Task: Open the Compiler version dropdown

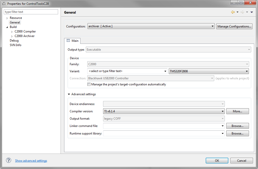Action: (x=222, y=111)
